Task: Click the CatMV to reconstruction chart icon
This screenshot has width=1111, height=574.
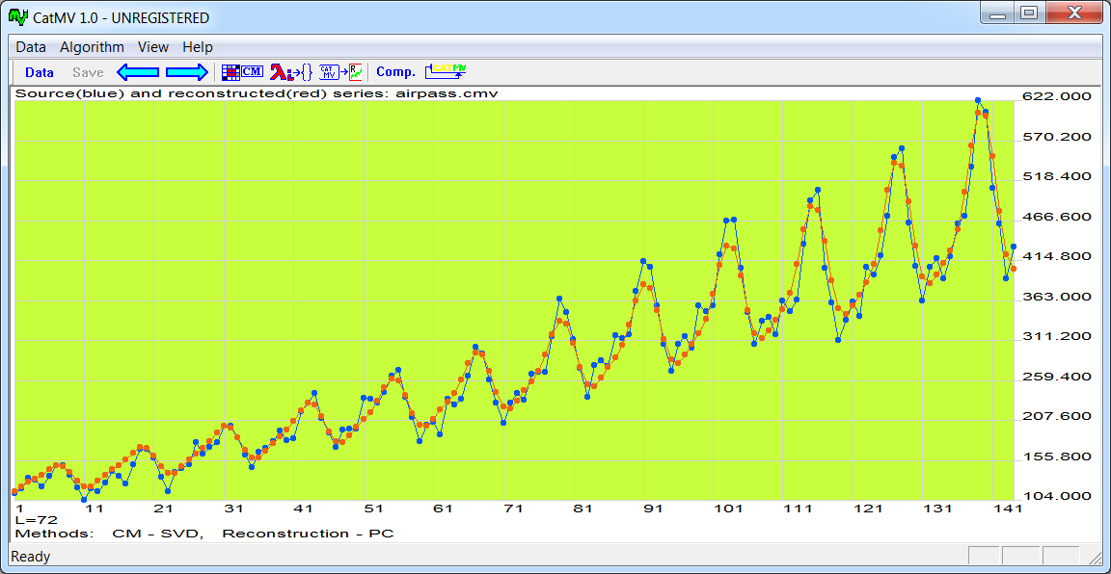Action: pos(340,72)
